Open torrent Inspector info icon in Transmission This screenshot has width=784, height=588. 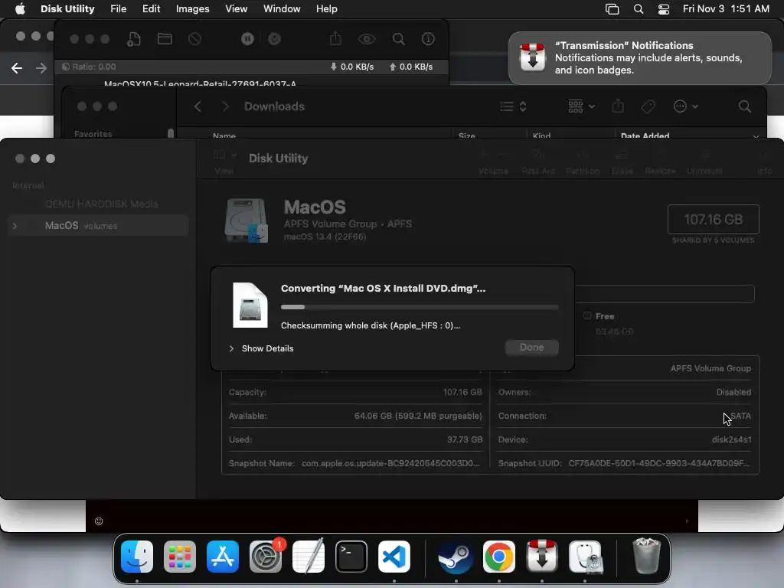click(x=428, y=39)
